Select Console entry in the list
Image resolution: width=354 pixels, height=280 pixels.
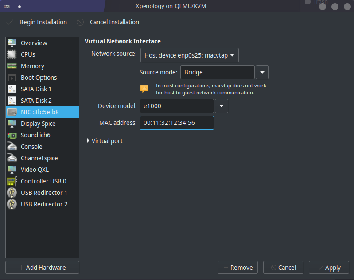click(42, 147)
